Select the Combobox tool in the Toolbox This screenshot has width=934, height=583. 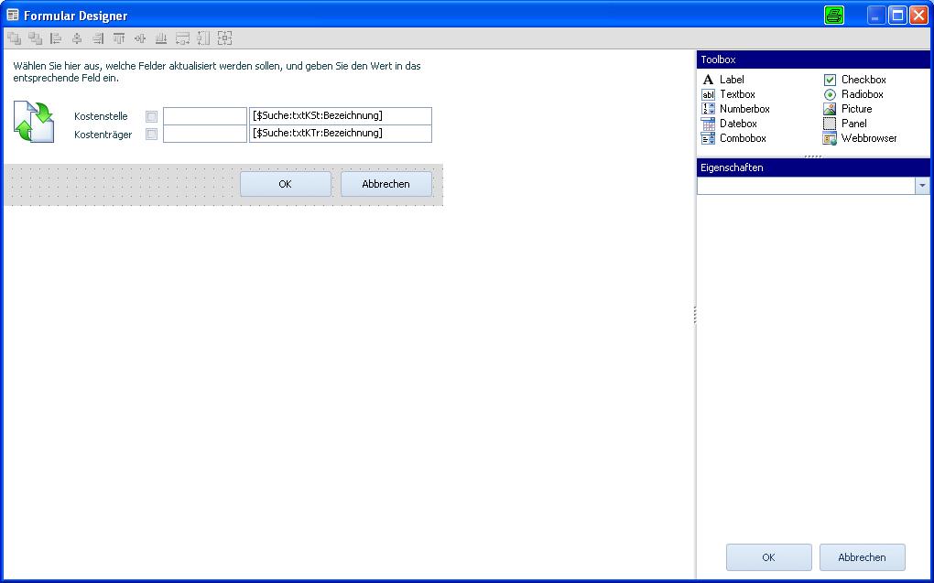(733, 138)
